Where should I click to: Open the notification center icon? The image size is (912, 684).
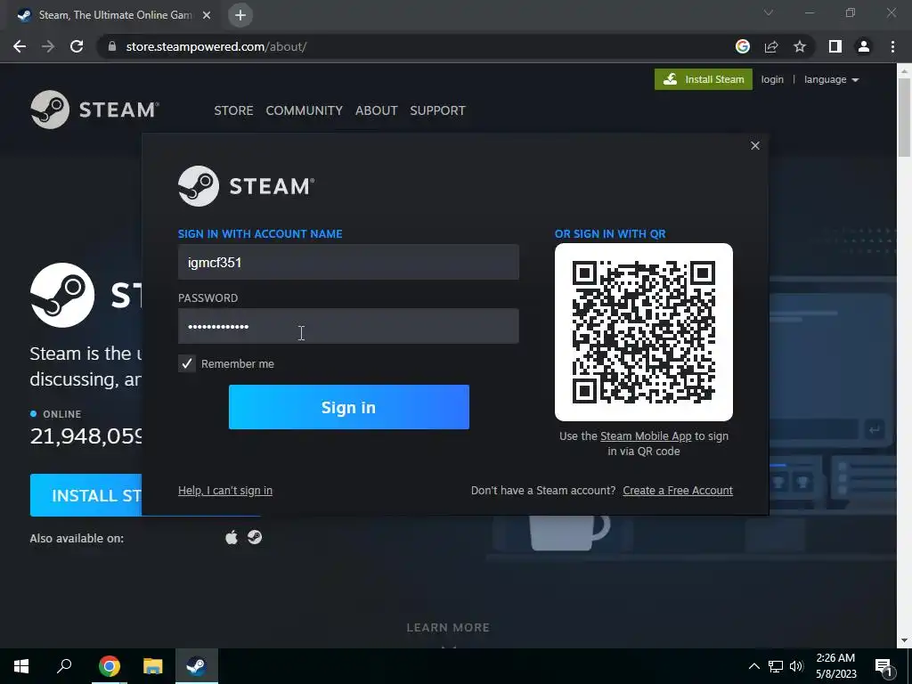tap(883, 667)
